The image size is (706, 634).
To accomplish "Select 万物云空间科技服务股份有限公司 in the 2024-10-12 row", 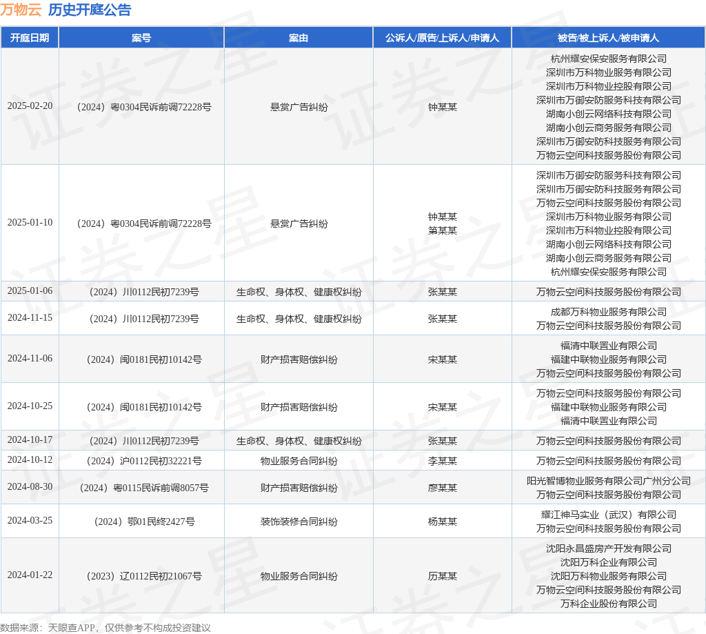I will 609,461.
